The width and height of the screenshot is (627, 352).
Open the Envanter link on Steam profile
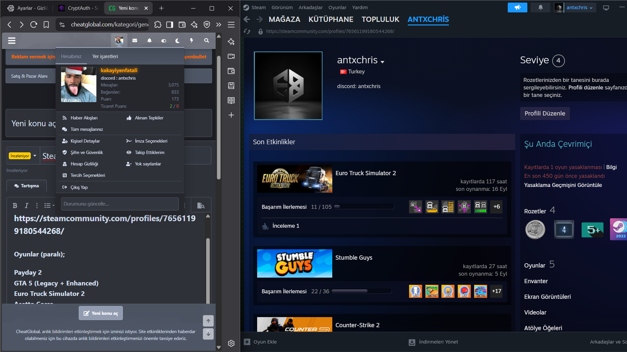click(536, 281)
